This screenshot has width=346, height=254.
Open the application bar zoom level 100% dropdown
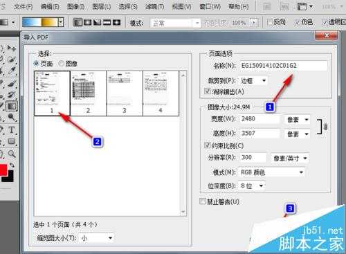click(x=332, y=7)
